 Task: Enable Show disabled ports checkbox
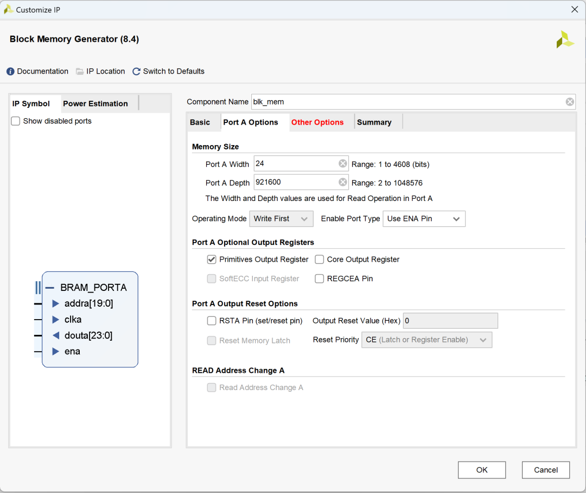[16, 121]
